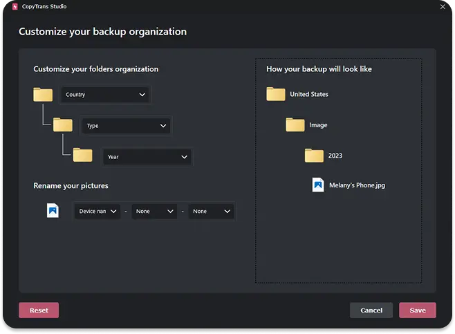
Task: Open the Type folder level dropdown
Action: pos(127,126)
